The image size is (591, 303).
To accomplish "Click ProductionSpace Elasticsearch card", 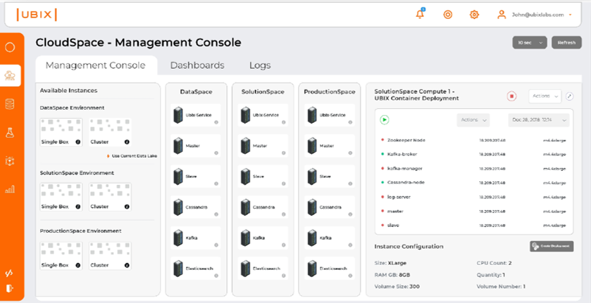I will click(x=330, y=269).
